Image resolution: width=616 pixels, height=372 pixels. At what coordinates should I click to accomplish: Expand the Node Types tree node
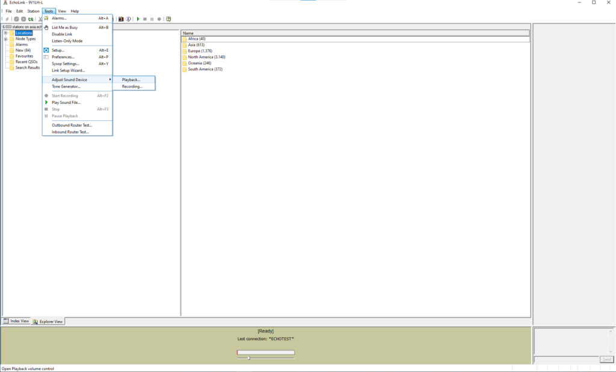click(5, 39)
